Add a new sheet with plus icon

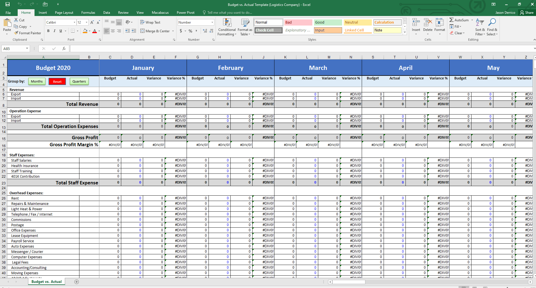[77, 282]
